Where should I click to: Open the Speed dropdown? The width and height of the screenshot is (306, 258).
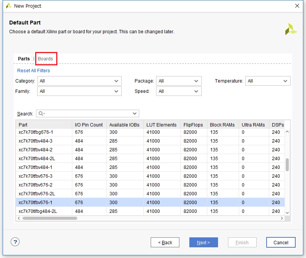pyautogui.click(x=179, y=91)
